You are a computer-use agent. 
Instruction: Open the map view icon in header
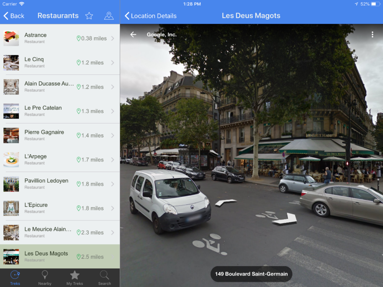pyautogui.click(x=109, y=16)
